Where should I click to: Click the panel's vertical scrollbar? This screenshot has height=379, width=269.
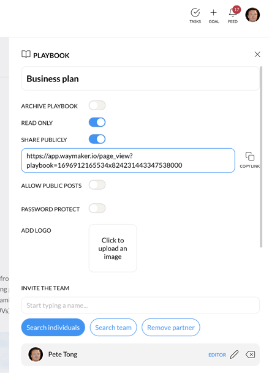[261, 157]
